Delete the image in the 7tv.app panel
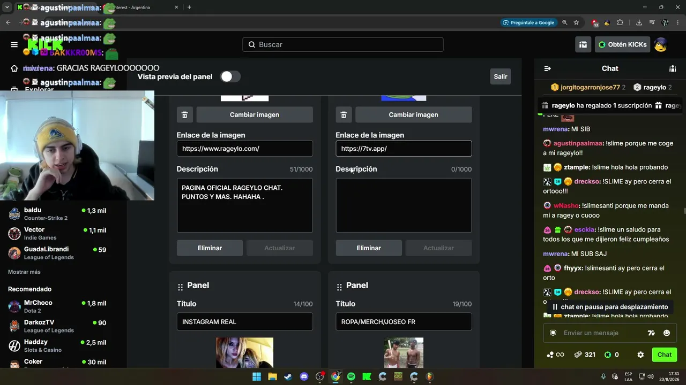The height and width of the screenshot is (385, 686). pyautogui.click(x=344, y=115)
